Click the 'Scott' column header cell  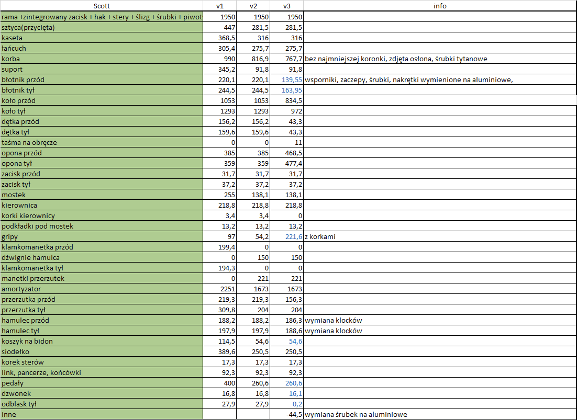click(x=102, y=6)
